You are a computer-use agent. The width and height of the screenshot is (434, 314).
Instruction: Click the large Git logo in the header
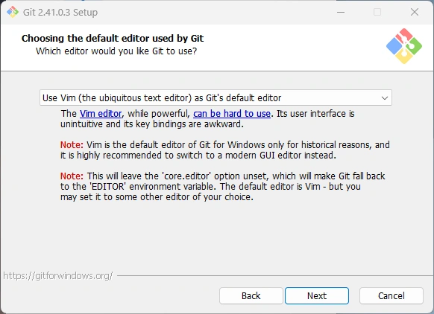404,46
